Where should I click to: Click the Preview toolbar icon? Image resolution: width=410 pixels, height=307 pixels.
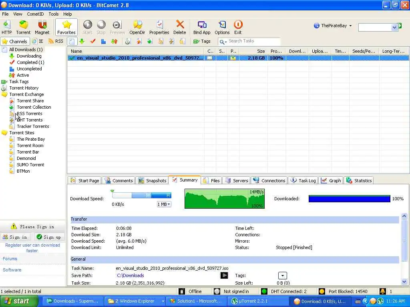coord(117,27)
